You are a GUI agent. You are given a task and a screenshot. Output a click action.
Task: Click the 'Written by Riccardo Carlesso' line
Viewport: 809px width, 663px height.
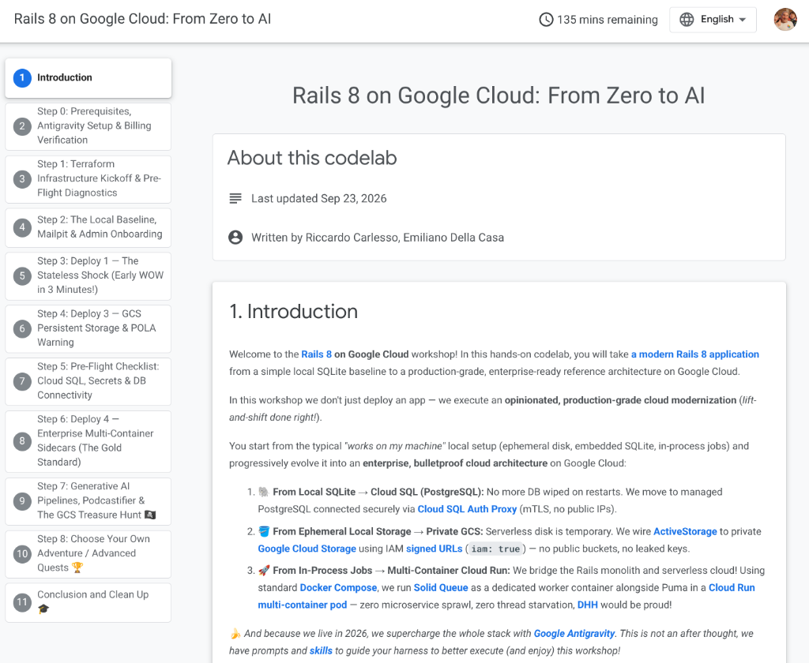pos(378,237)
